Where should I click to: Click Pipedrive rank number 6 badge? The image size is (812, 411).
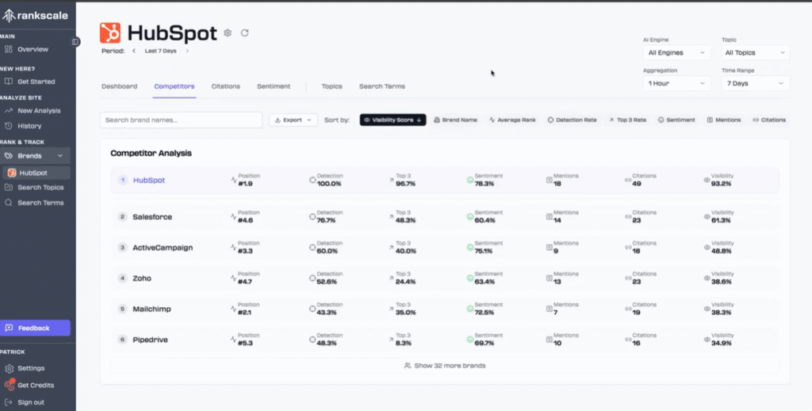pos(122,340)
